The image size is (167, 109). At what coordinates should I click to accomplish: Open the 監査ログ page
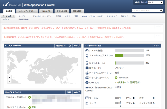pos(124,16)
